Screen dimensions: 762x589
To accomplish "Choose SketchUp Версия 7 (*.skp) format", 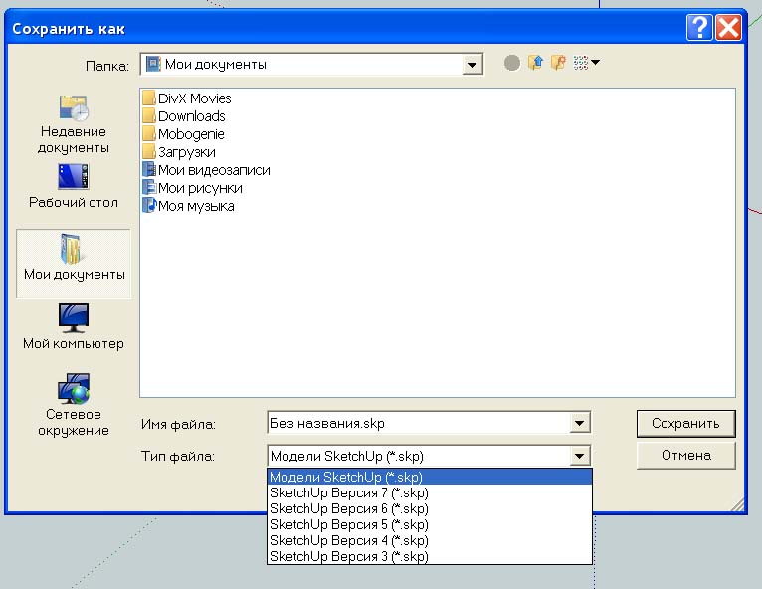I will point(348,492).
